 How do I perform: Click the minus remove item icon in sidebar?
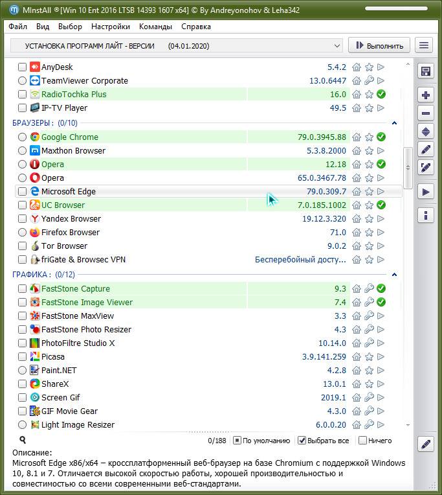[x=426, y=113]
